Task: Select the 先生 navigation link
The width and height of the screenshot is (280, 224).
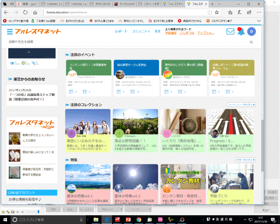Action: (x=157, y=32)
